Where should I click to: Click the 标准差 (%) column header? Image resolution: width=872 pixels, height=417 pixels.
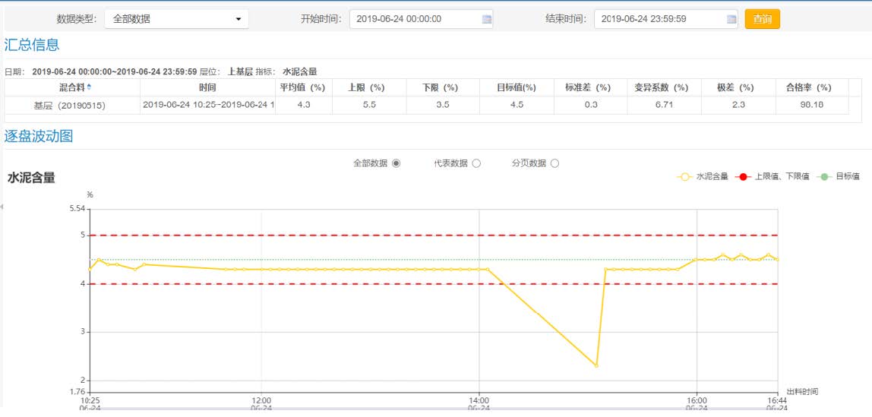tap(591, 88)
